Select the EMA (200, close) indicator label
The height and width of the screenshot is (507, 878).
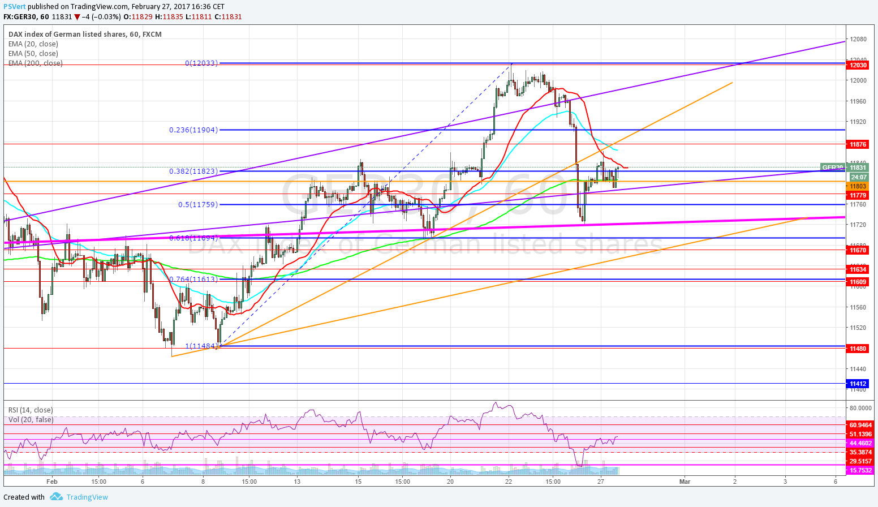(36, 63)
